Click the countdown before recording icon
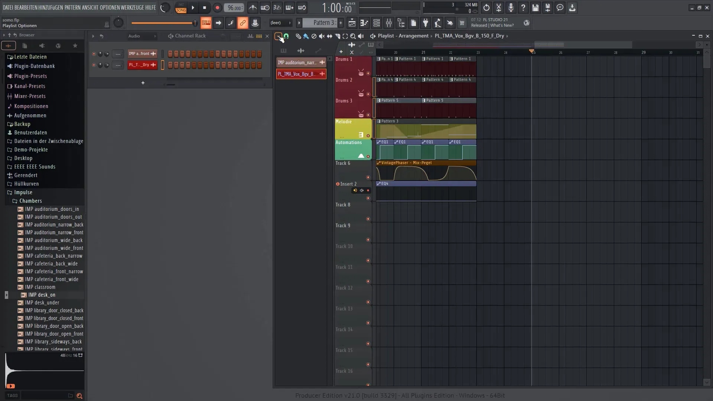This screenshot has height=401, width=713. pos(277,7)
